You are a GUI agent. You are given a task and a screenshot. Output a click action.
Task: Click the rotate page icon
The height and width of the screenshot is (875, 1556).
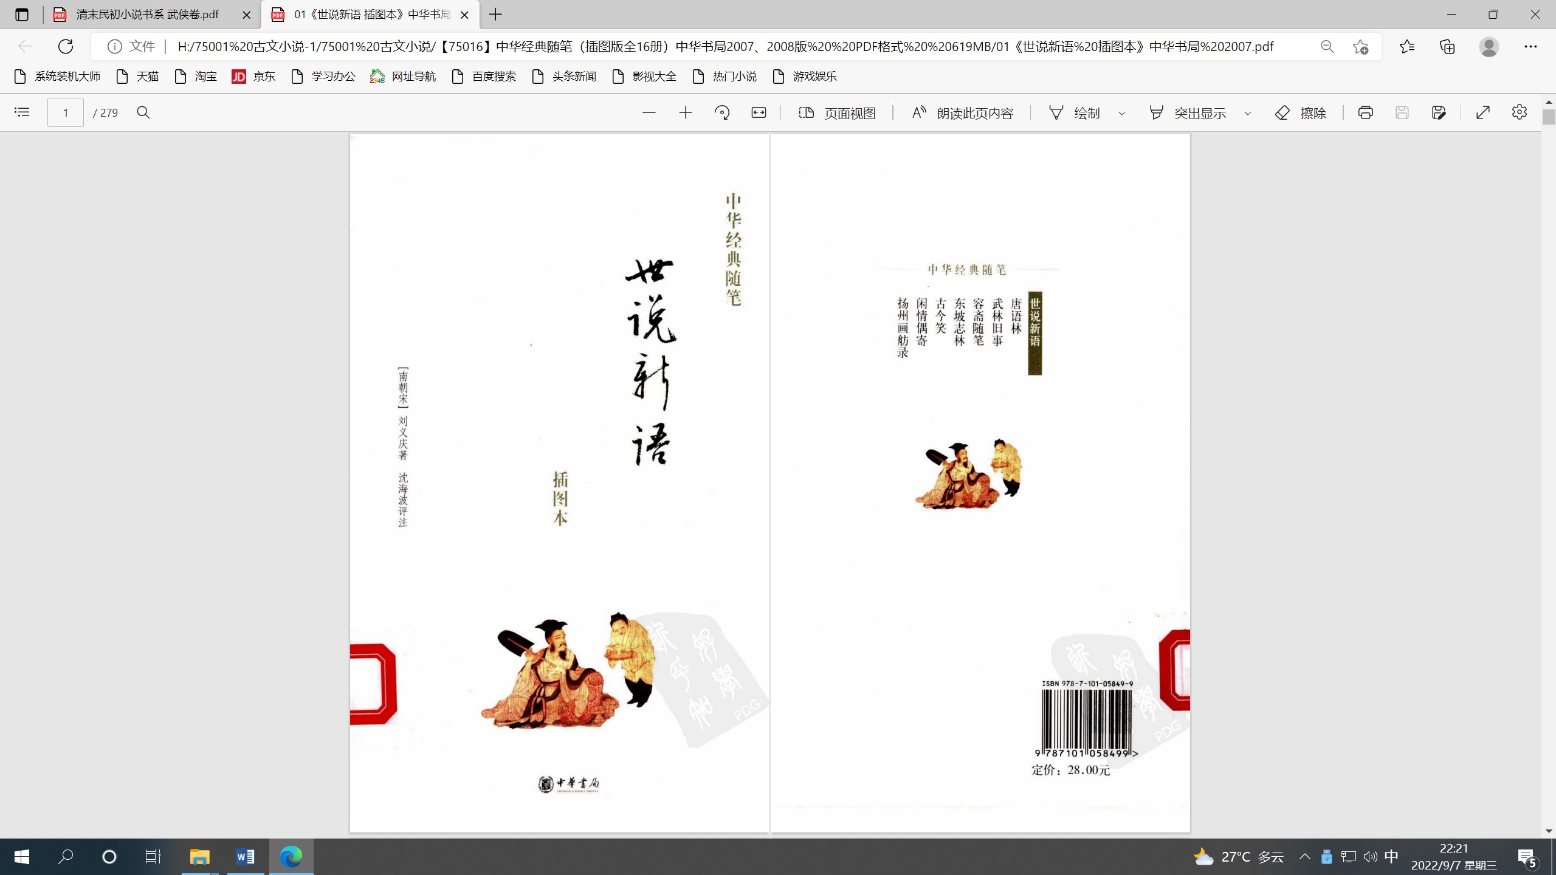722,112
